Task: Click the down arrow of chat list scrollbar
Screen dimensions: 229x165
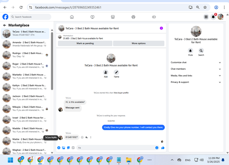Action: 52,153
